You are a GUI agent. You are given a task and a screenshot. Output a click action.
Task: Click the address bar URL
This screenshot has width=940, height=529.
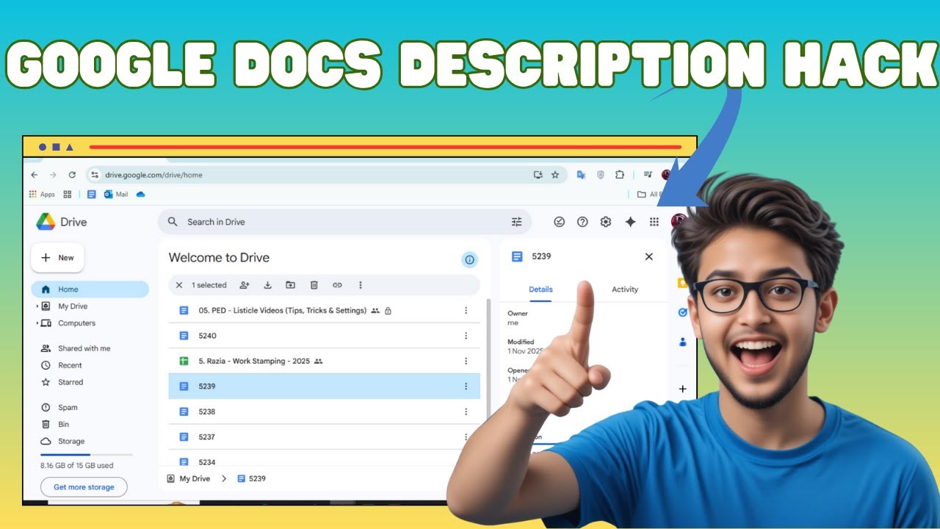pos(153,175)
